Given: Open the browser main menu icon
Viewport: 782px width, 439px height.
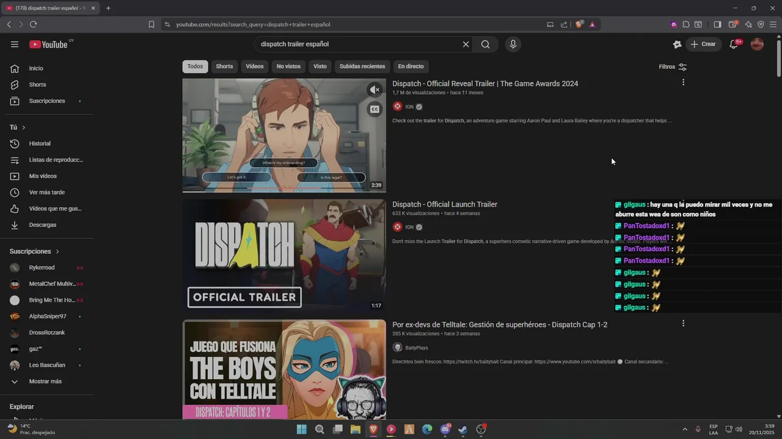Looking at the screenshot, I should pos(773,24).
